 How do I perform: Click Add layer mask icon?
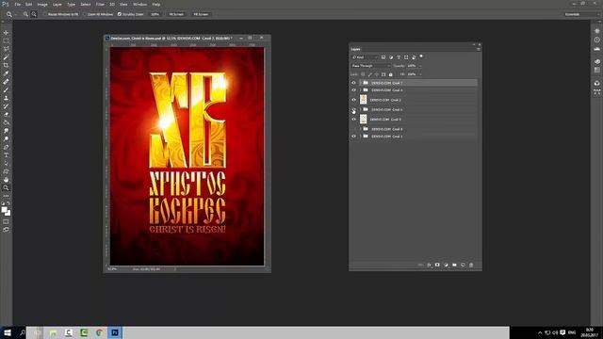[437, 265]
